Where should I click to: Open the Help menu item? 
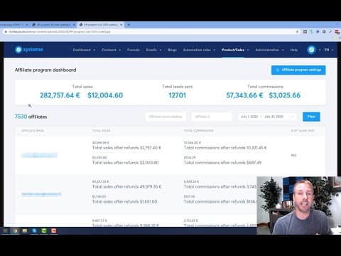pyautogui.click(x=294, y=50)
